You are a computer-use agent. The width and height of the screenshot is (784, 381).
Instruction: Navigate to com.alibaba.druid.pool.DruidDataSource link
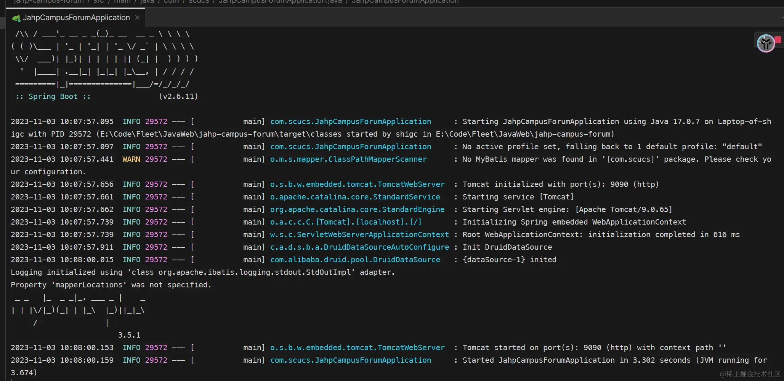click(x=355, y=260)
